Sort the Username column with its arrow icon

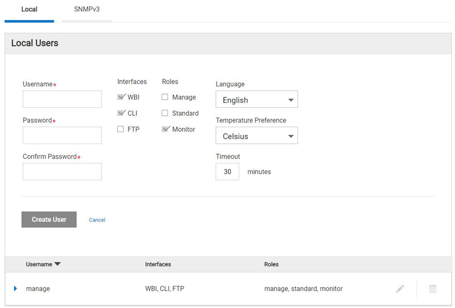57,264
